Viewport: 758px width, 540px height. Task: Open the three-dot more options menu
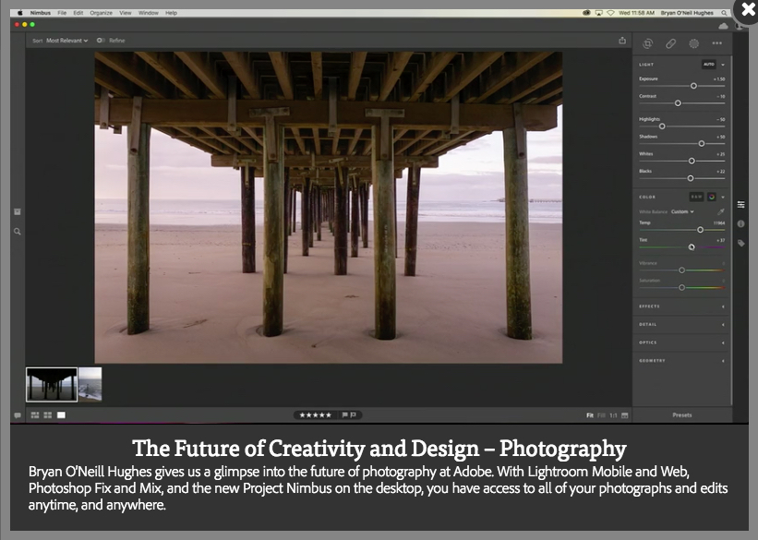[x=716, y=43]
